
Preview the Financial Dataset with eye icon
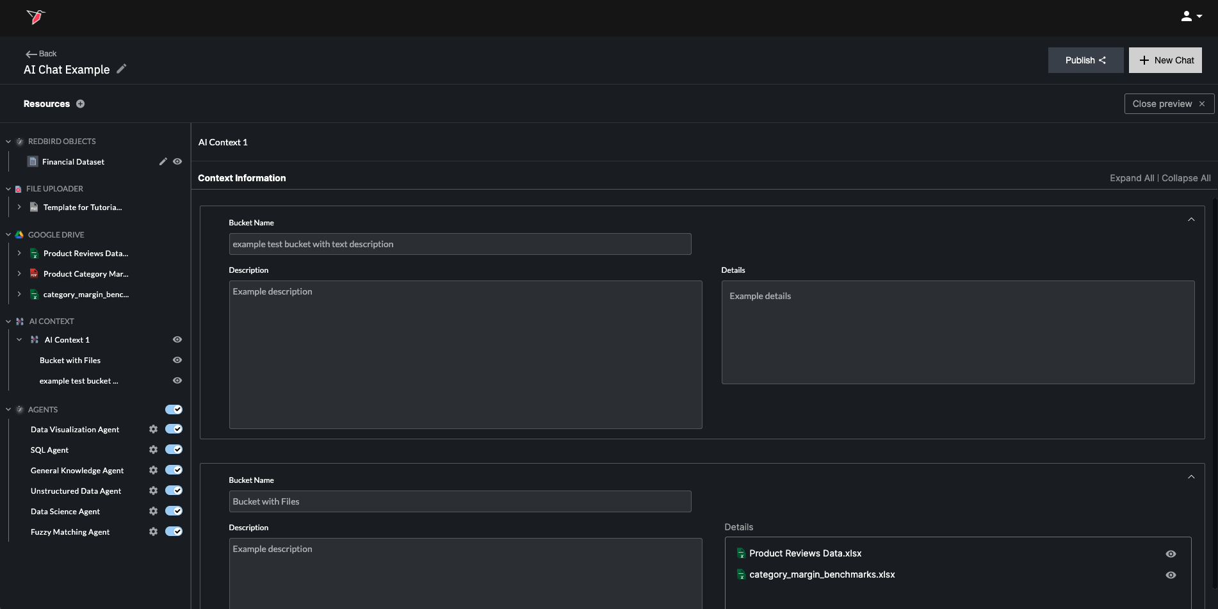(x=177, y=162)
